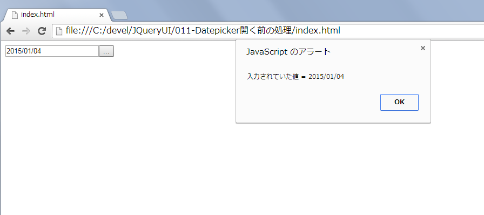This screenshot has width=484, height=215.
Task: Click the alert title 'JavaScript のアラート'
Action: tap(288, 52)
